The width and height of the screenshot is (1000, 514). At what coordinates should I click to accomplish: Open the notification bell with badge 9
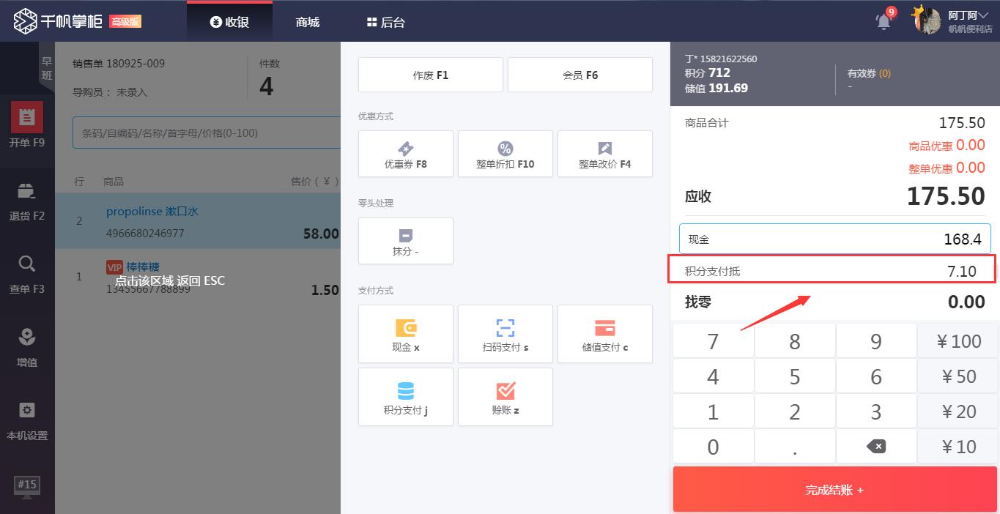882,21
